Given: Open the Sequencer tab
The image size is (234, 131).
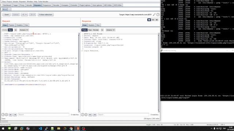Looking at the screenshot, I should pyautogui.click(x=47, y=5).
